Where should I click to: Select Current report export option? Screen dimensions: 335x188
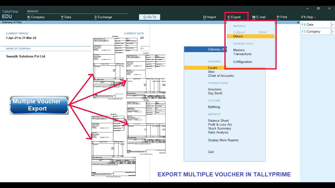pyautogui.click(x=250, y=32)
